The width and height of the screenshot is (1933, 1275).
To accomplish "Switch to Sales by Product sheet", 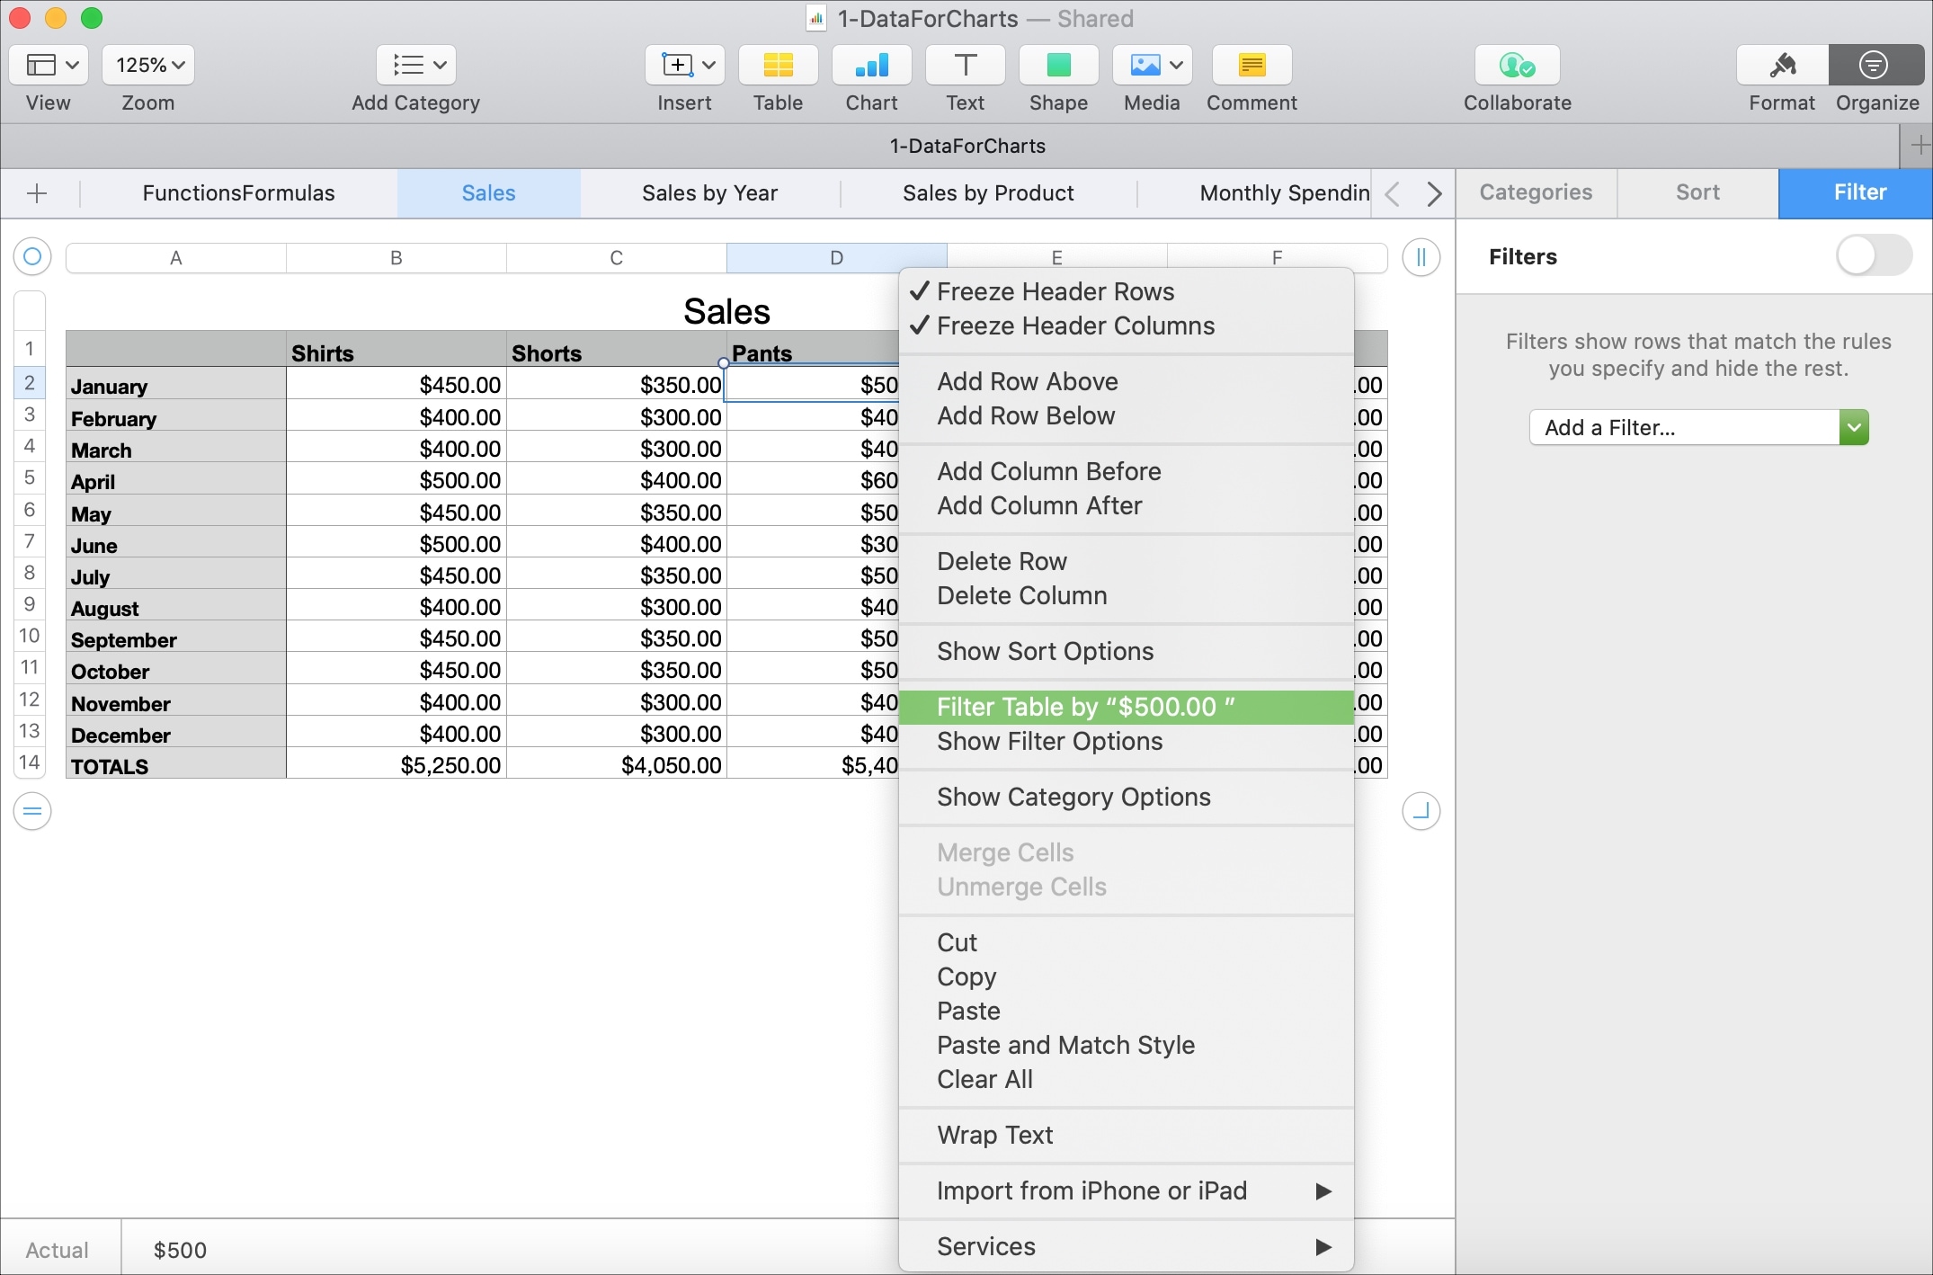I will (988, 193).
